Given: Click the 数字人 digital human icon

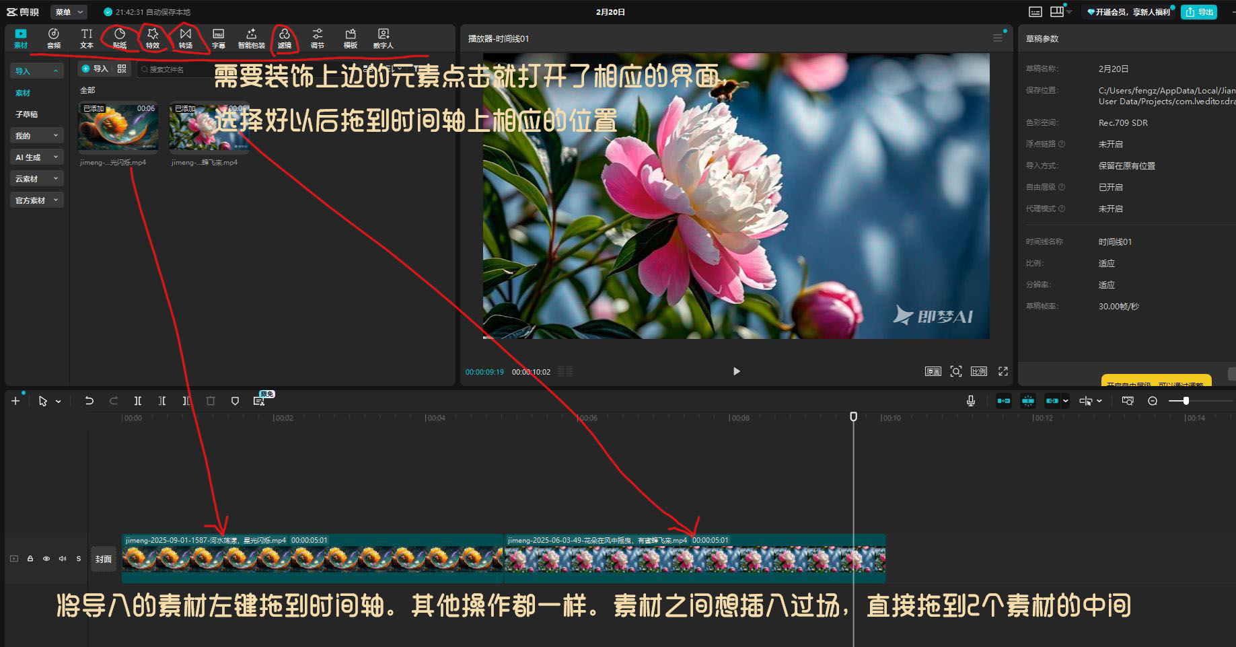Looking at the screenshot, I should (x=383, y=38).
